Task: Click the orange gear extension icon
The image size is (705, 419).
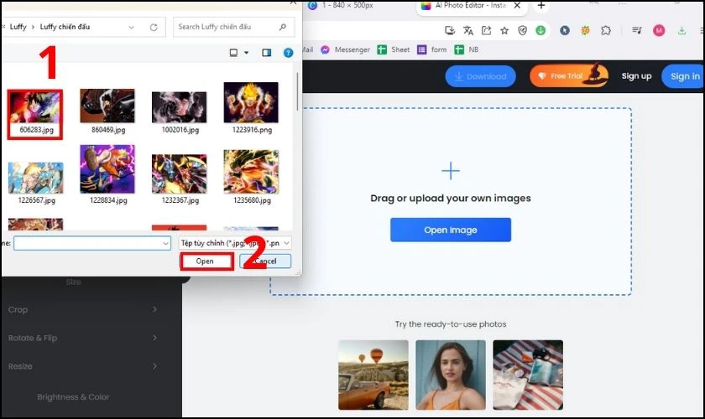Action: (586, 30)
